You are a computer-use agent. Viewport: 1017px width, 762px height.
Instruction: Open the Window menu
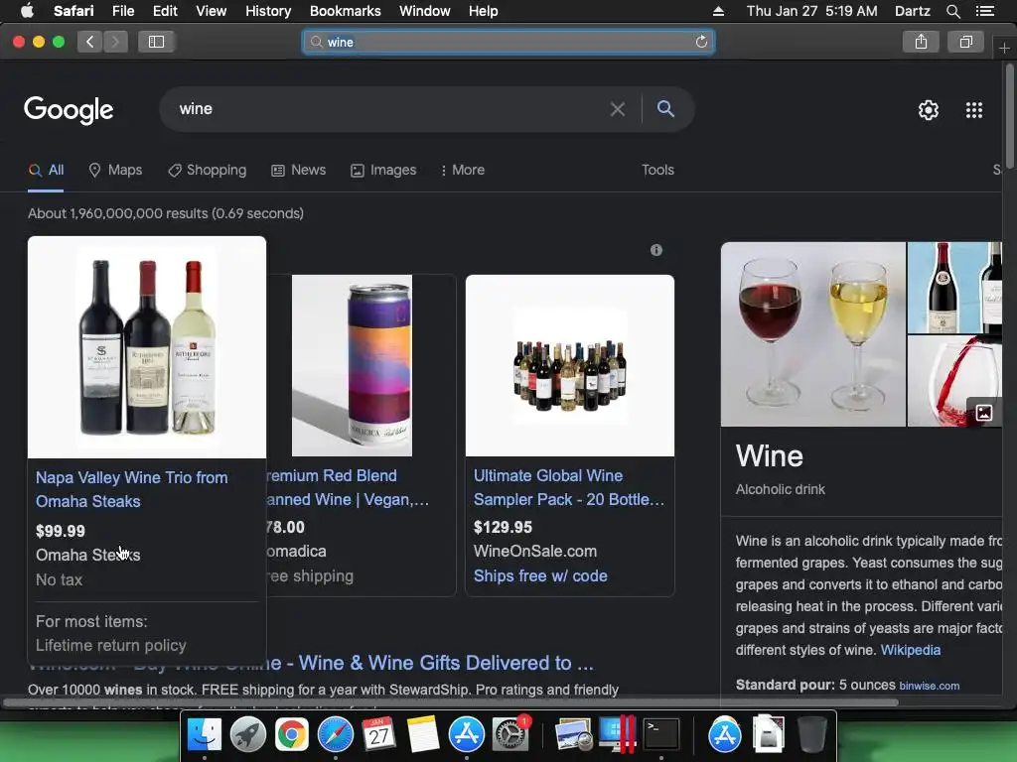425,11
